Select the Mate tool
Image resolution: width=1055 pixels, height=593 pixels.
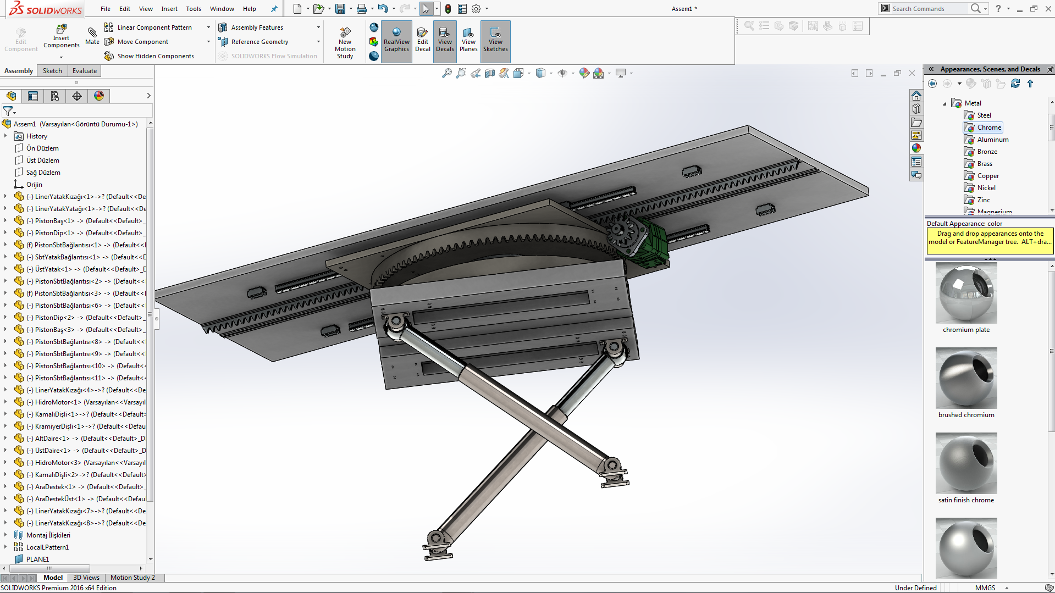click(x=92, y=36)
